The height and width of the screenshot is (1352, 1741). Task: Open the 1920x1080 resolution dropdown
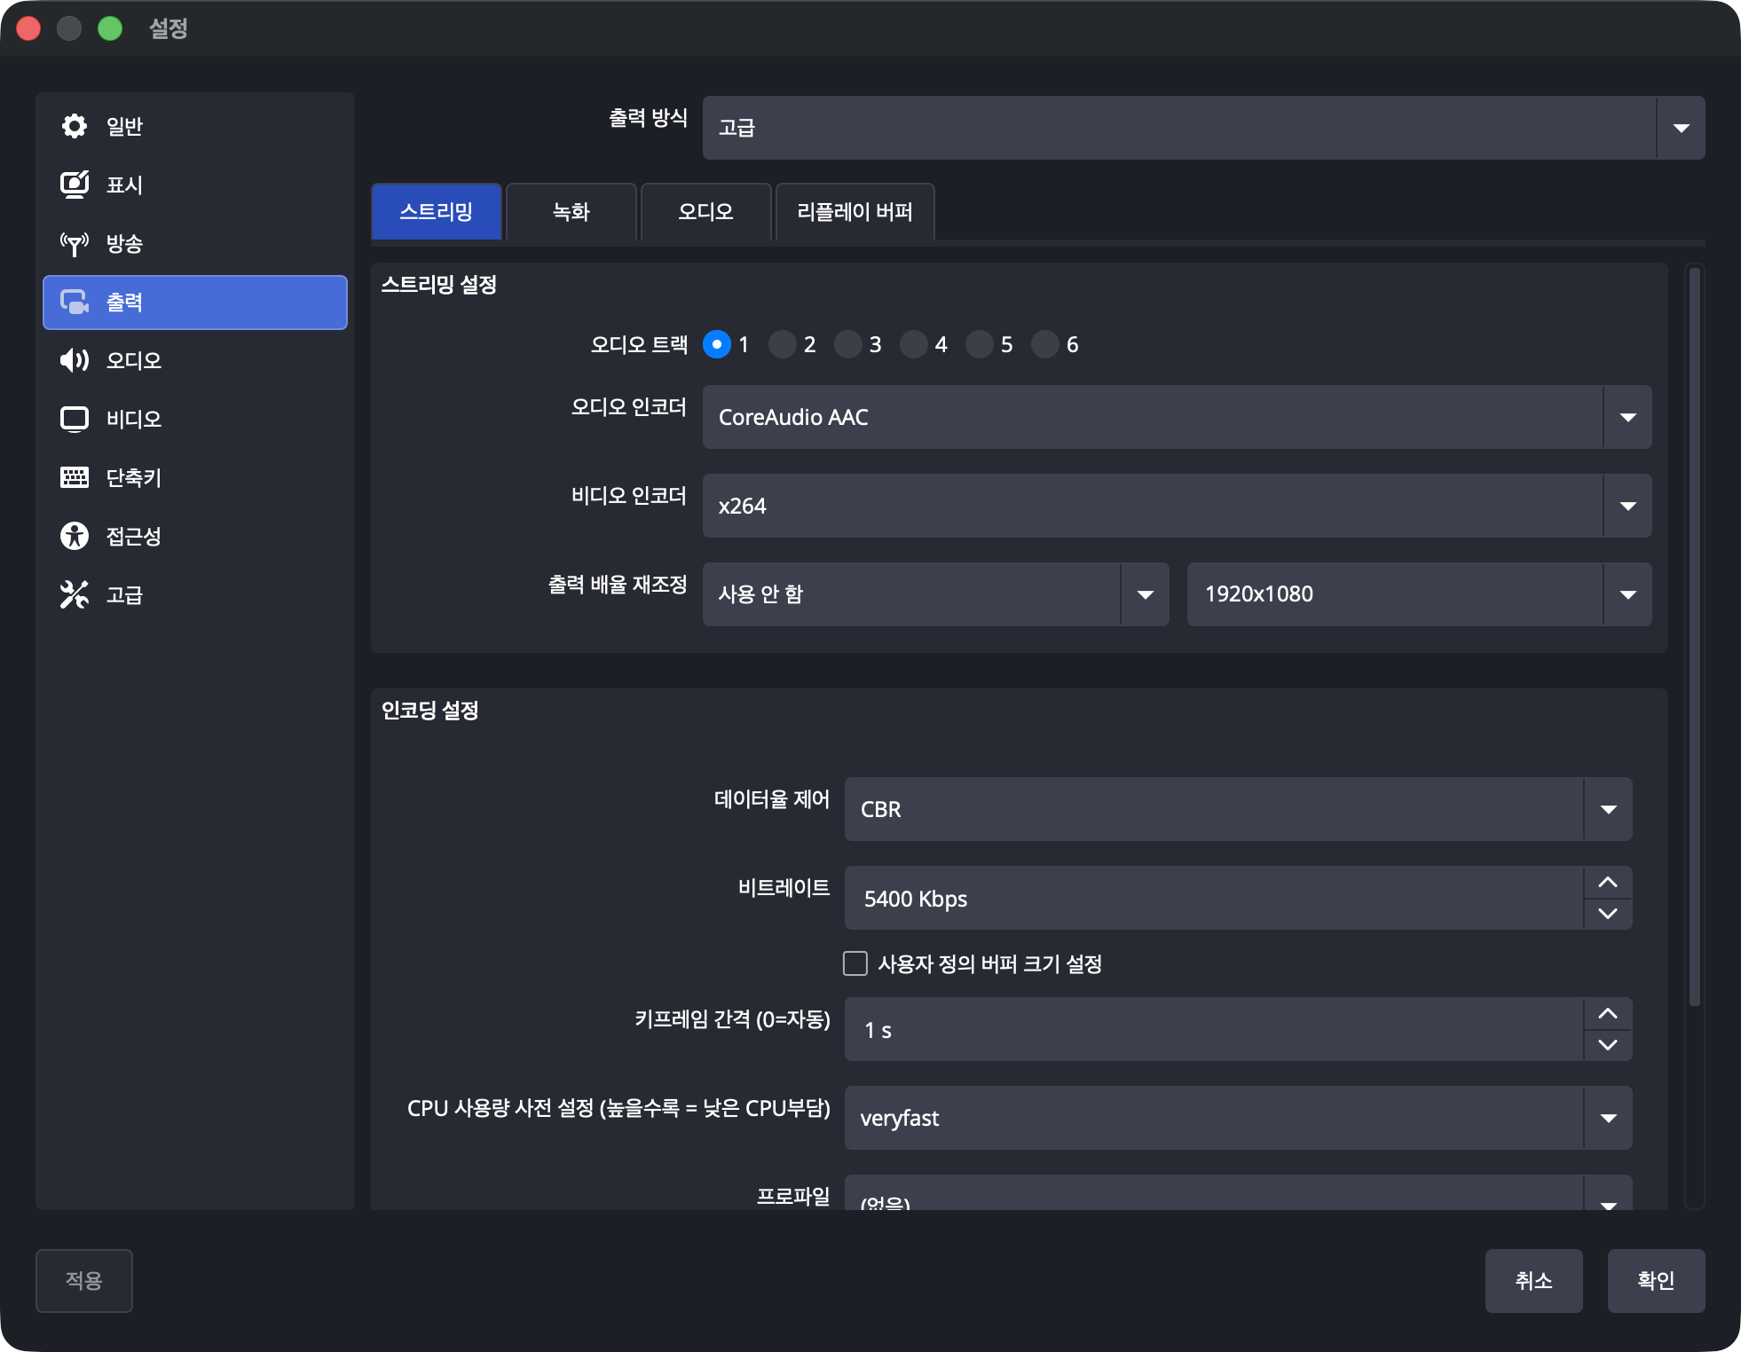click(1419, 594)
